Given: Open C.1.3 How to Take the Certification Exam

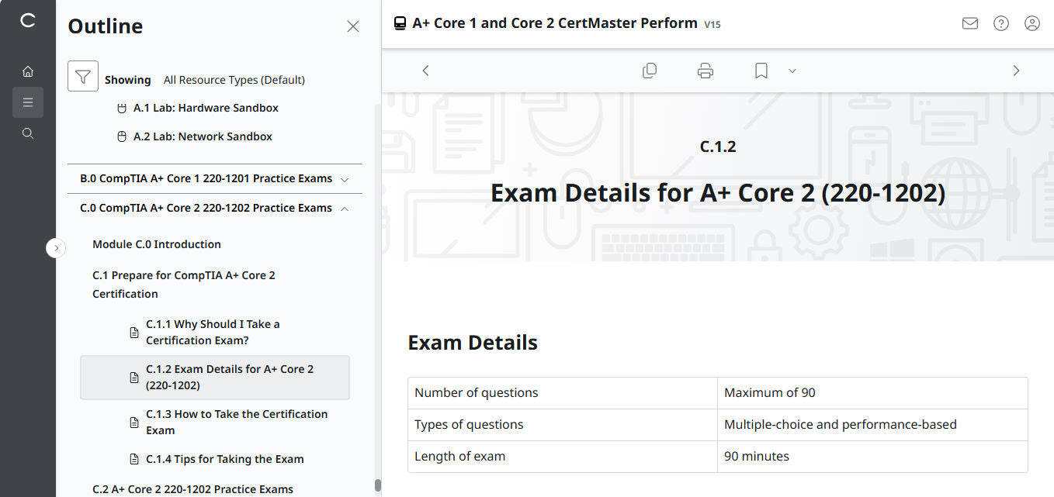Looking at the screenshot, I should coord(237,422).
